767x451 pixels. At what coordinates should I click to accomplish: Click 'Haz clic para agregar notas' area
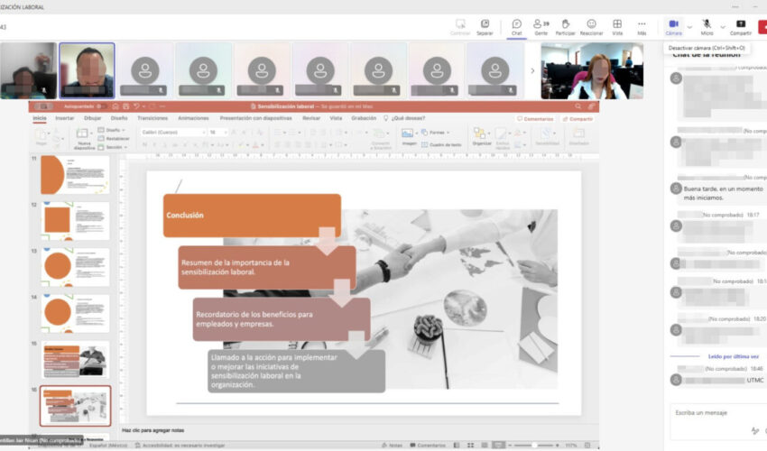coord(152,430)
